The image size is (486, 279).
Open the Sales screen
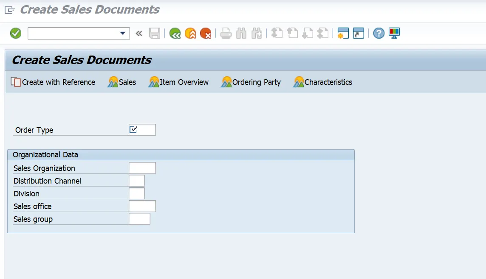pos(122,82)
